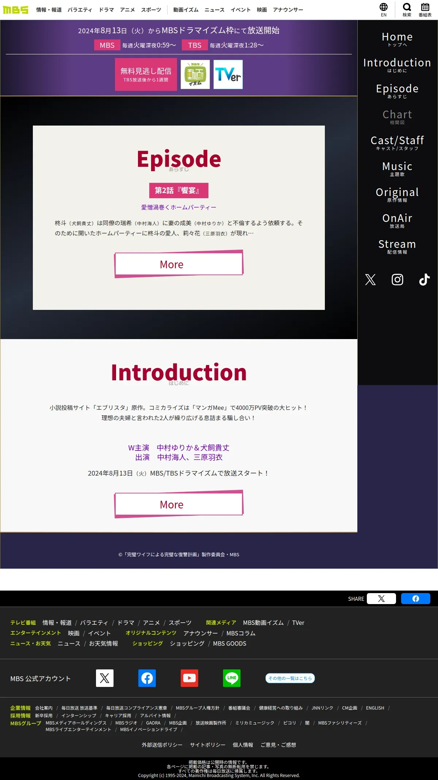Open the 検索 search icon
This screenshot has width=438, height=780.
tap(407, 10)
